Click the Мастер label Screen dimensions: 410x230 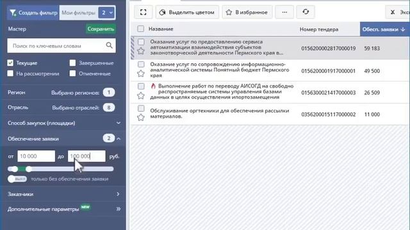tap(17, 29)
